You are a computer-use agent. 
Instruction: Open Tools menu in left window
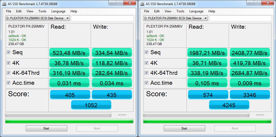[x=43, y=11]
